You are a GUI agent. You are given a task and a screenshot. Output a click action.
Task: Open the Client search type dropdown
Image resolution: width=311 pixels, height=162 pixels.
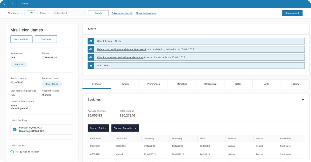click(x=44, y=13)
